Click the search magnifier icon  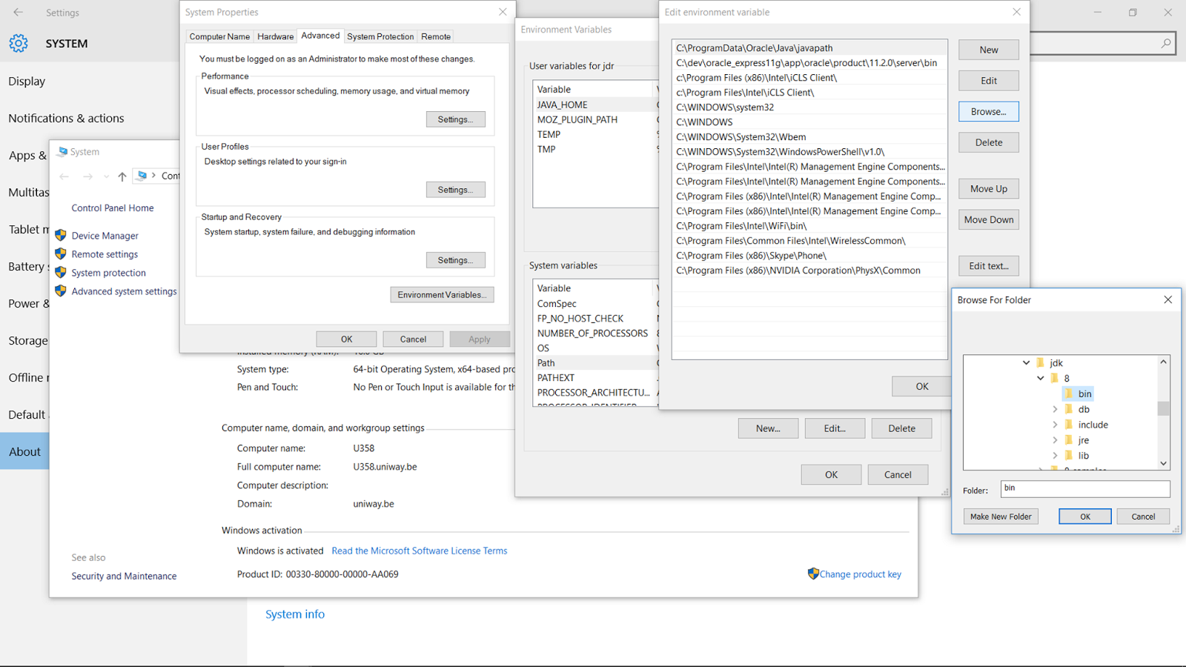[x=1165, y=43]
